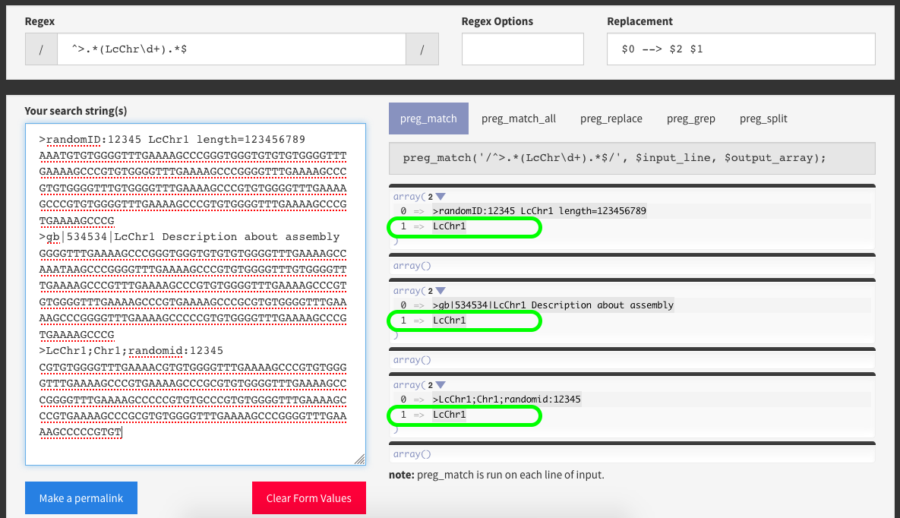The image size is (900, 518).
Task: Select the preg_replace tab
Action: click(611, 118)
